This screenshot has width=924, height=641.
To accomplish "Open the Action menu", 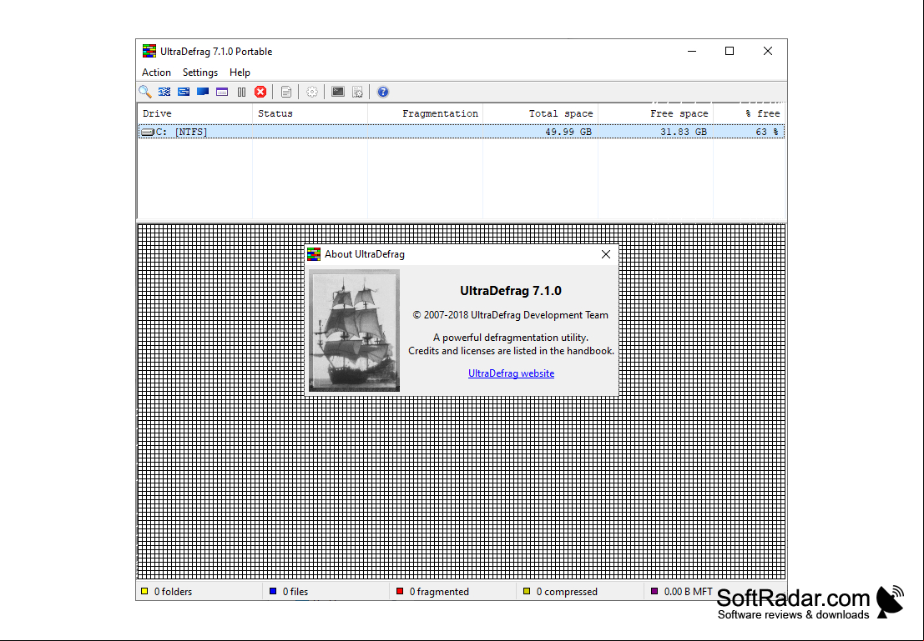I will pyautogui.click(x=156, y=73).
